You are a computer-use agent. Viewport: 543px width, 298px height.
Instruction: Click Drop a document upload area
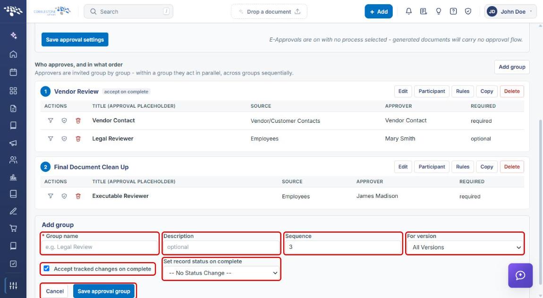[x=269, y=11]
